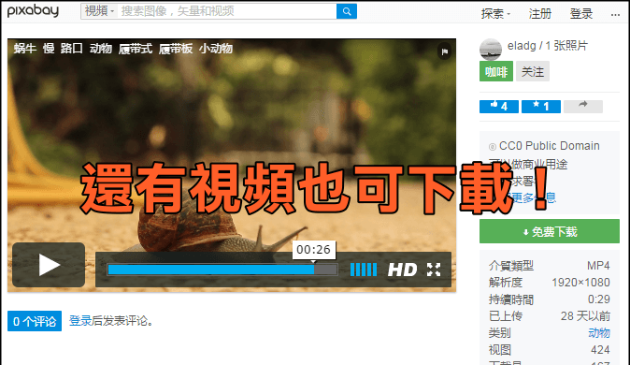Open the 視頻 search type dropdown

pyautogui.click(x=99, y=11)
